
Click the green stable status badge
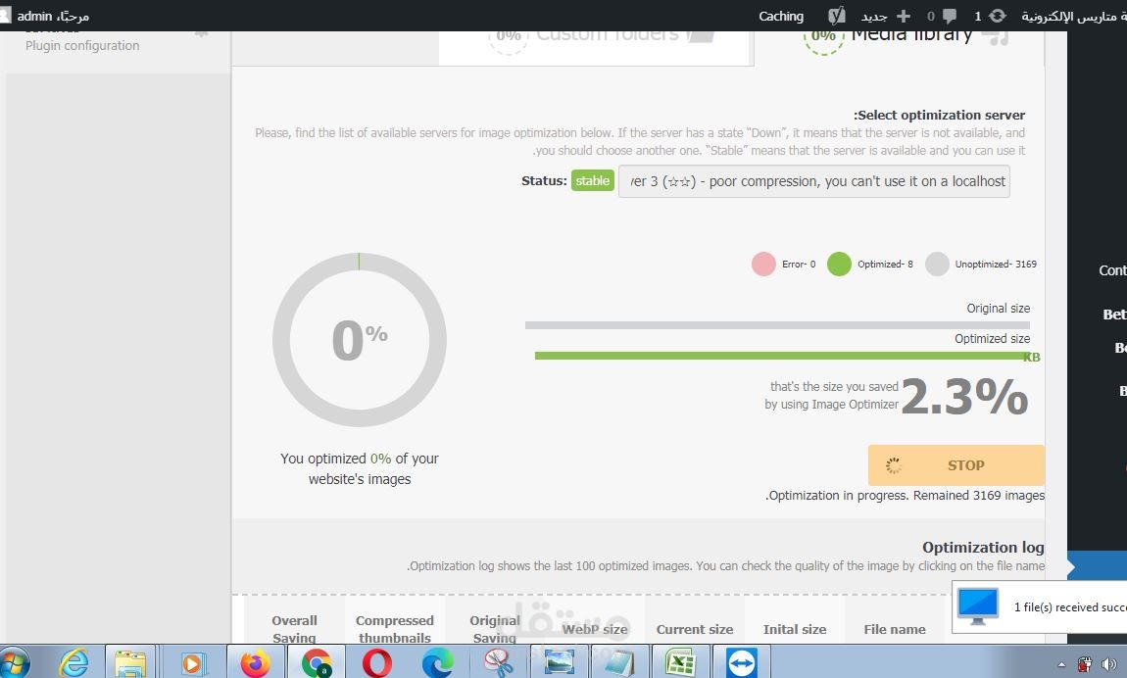(x=592, y=181)
